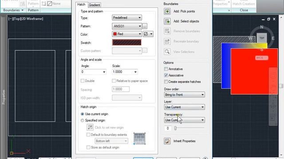Click the Recreate boundary icon
The height and width of the screenshot is (159, 284).
(167, 42)
